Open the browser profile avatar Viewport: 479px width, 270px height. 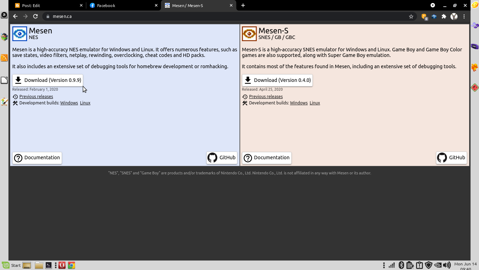(x=454, y=16)
